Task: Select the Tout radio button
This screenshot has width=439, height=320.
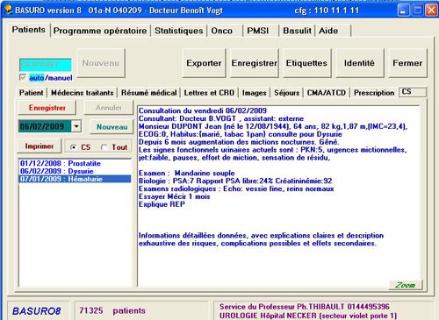Action: point(104,147)
